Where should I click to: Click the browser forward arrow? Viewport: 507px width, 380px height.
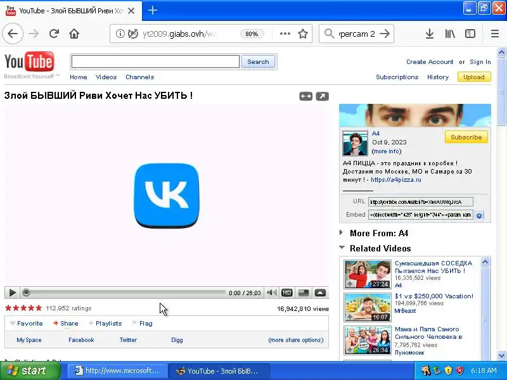[x=34, y=34]
